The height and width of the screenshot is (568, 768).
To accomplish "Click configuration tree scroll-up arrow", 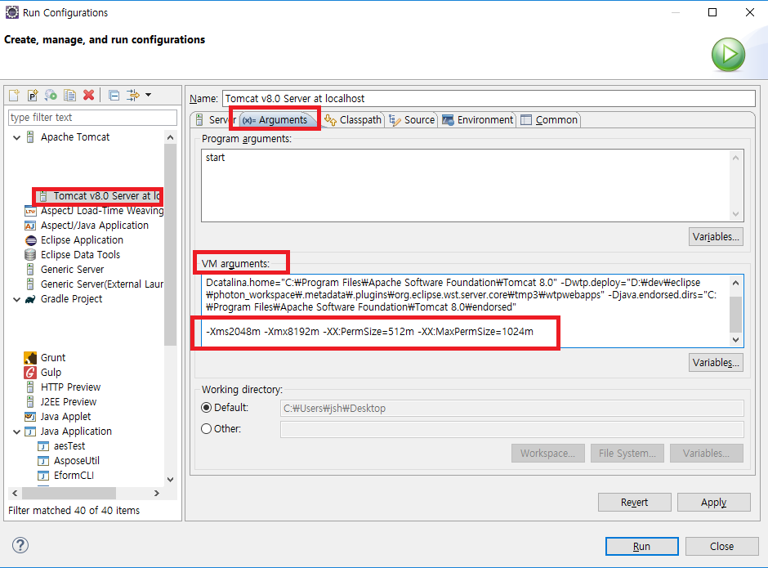I will pyautogui.click(x=171, y=137).
